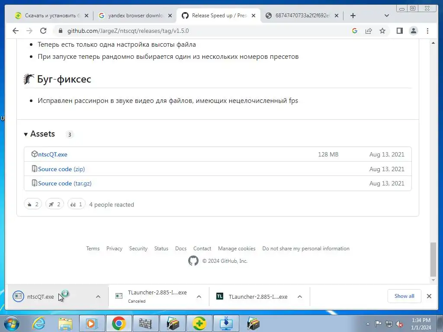Click the Action Center flag icon

tap(378, 324)
